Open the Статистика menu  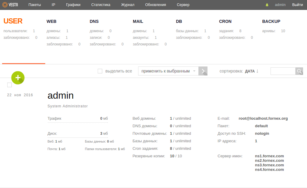point(101,5)
